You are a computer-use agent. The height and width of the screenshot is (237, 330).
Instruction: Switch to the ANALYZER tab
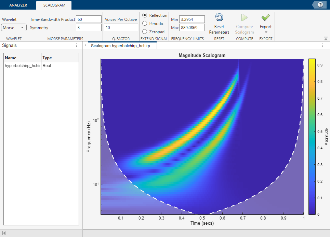point(18,5)
